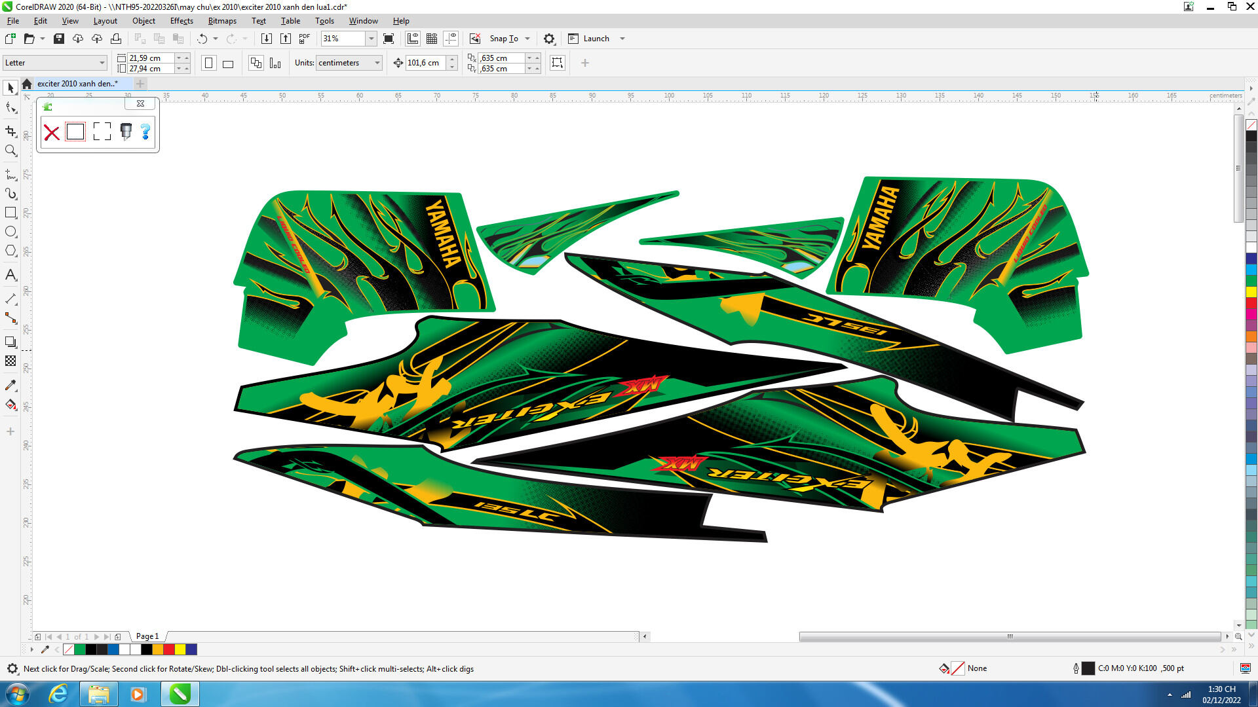1258x707 pixels.
Task: Select the Page 1 tab
Action: click(x=147, y=636)
